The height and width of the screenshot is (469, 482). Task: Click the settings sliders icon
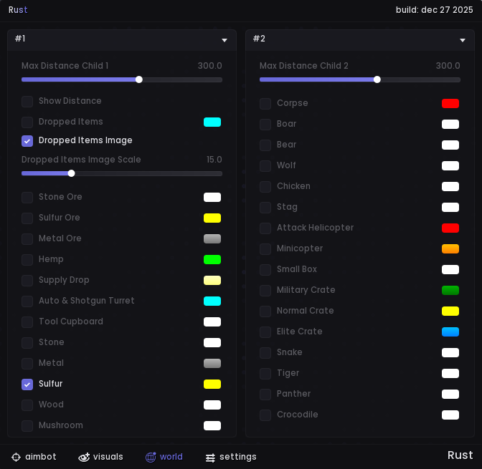210,458
